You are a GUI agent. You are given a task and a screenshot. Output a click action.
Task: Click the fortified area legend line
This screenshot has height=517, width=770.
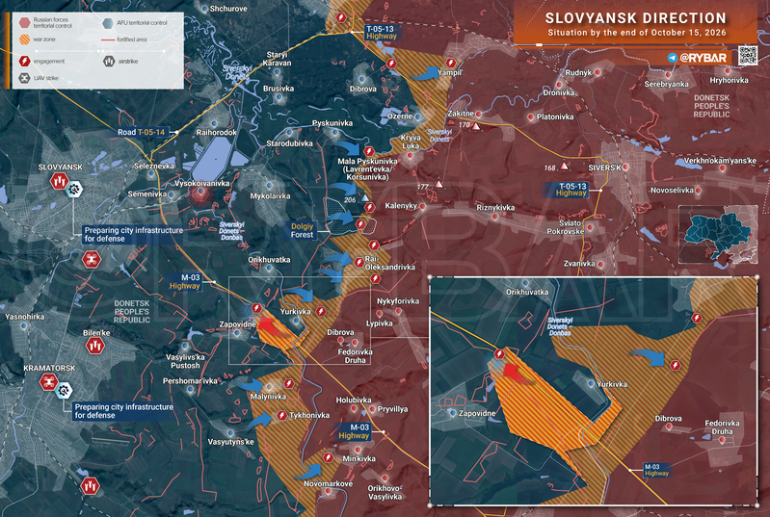point(108,39)
